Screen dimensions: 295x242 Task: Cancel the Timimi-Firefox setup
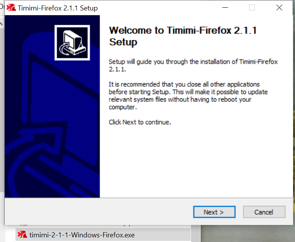point(264,212)
